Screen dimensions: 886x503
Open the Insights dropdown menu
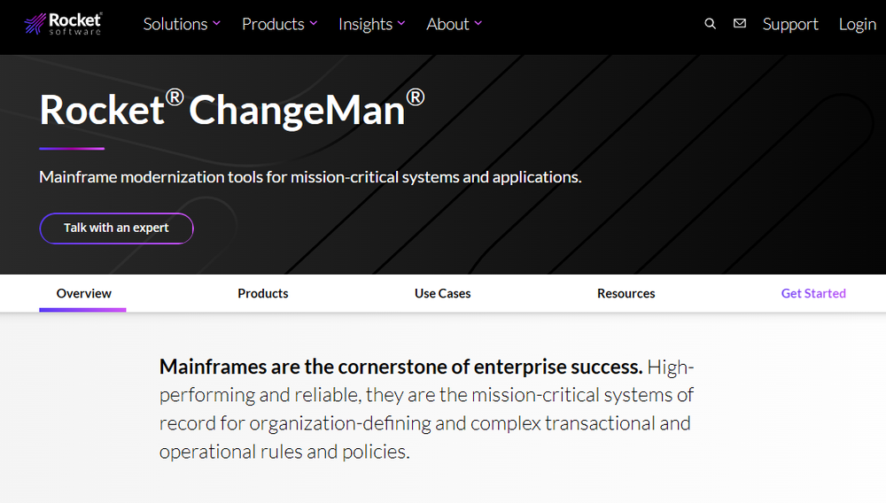[x=371, y=24]
